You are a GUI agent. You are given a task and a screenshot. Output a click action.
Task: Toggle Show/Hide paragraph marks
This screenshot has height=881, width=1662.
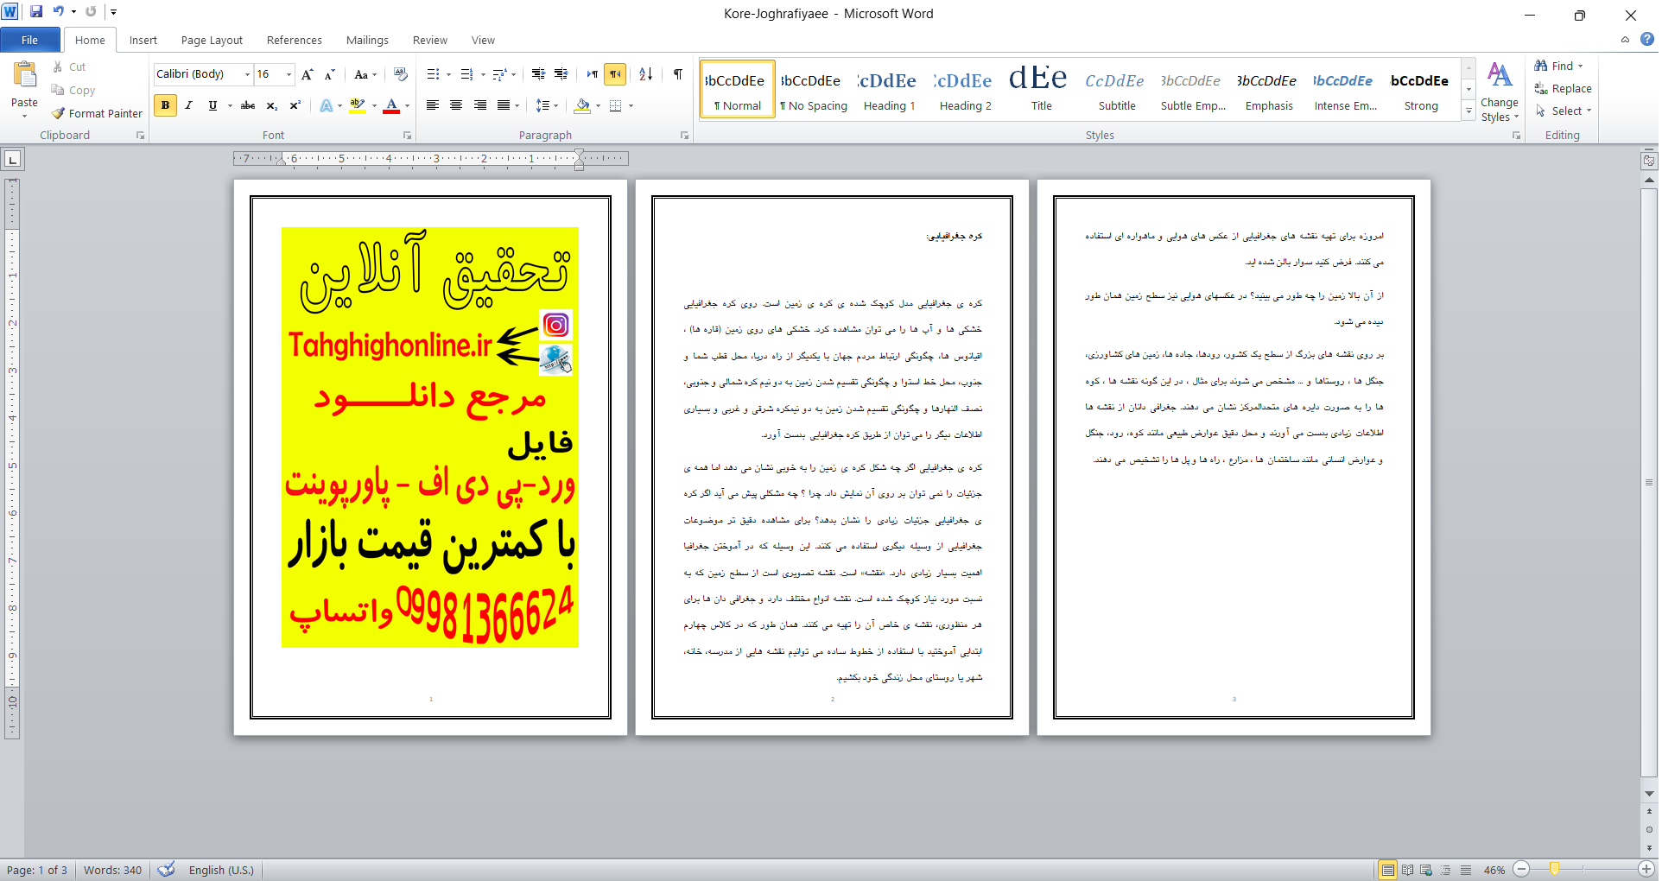click(x=678, y=74)
